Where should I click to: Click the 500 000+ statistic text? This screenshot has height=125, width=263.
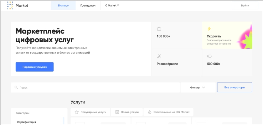(x=214, y=64)
